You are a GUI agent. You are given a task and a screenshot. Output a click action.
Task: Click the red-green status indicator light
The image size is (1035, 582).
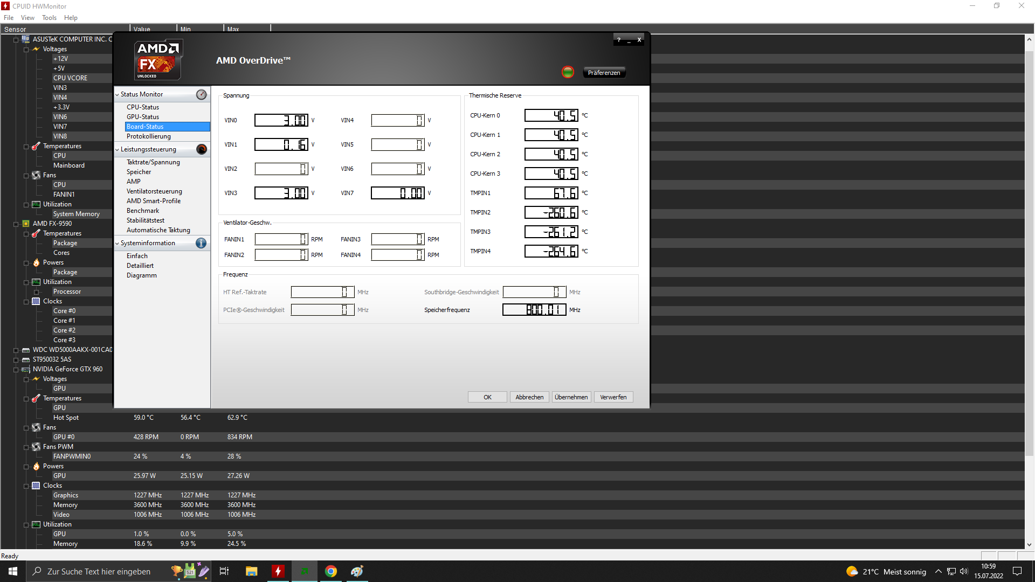tap(568, 72)
